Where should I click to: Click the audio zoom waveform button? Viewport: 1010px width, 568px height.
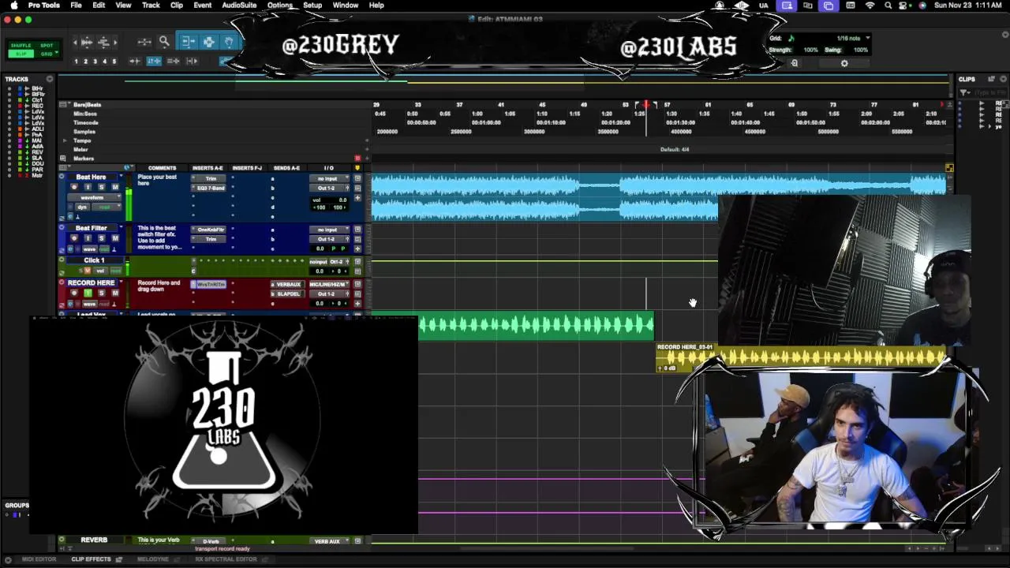point(87,42)
